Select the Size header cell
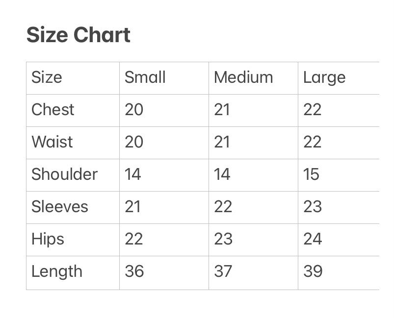The height and width of the screenshot is (318, 394). coord(47,77)
